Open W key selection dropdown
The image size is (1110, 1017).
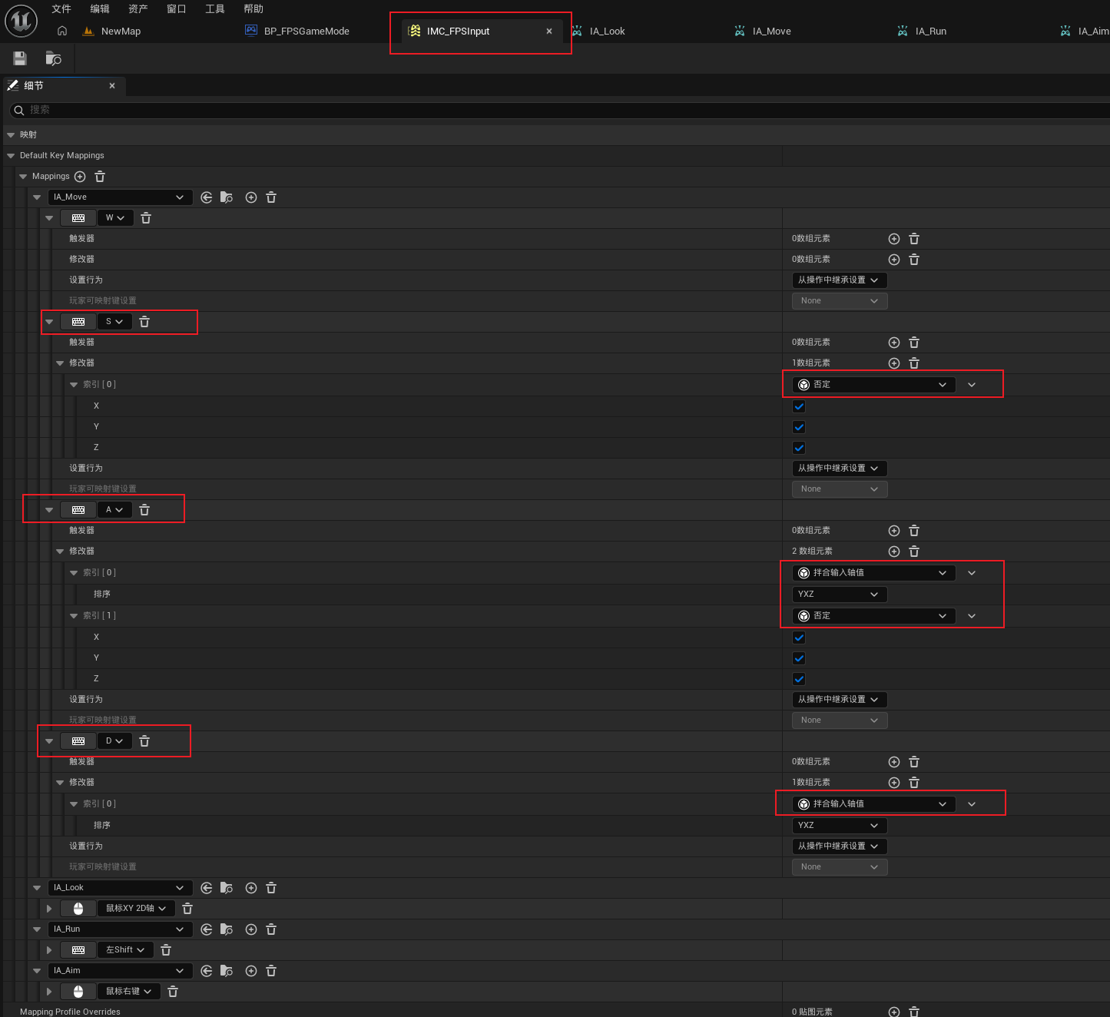point(117,218)
